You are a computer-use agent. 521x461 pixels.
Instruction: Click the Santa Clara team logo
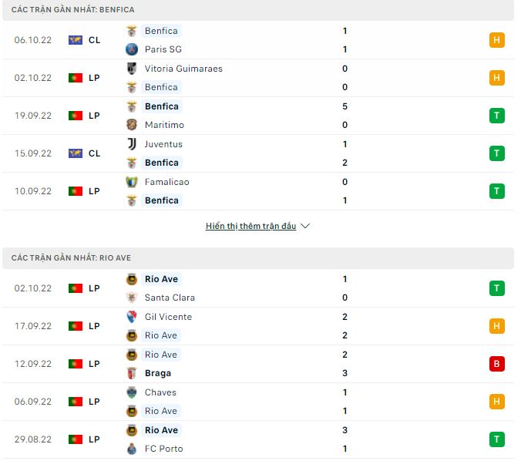click(x=132, y=298)
